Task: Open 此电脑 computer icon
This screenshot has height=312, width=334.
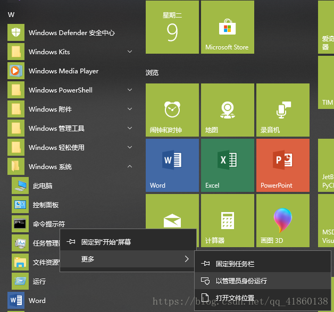Action: 20,185
